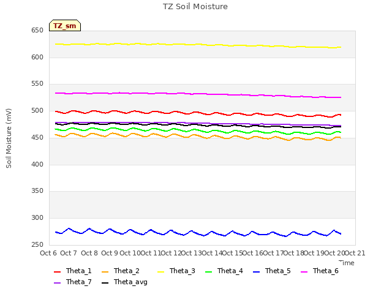Screen dimensions: 392x294
Task: Click the blue Theta_5 legend swatch
Action: click(256, 272)
